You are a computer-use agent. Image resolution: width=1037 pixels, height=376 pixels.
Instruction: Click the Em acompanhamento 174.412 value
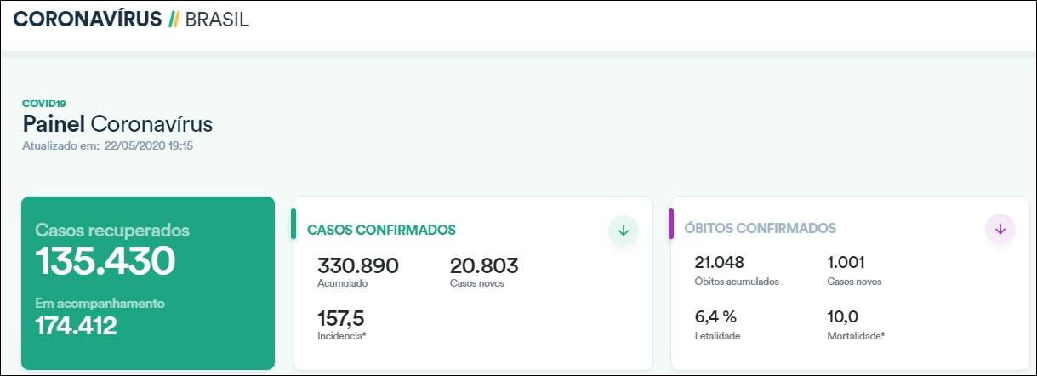tap(76, 325)
